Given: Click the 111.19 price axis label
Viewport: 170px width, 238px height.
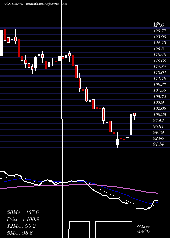Looking at the screenshot, I should [159, 79].
